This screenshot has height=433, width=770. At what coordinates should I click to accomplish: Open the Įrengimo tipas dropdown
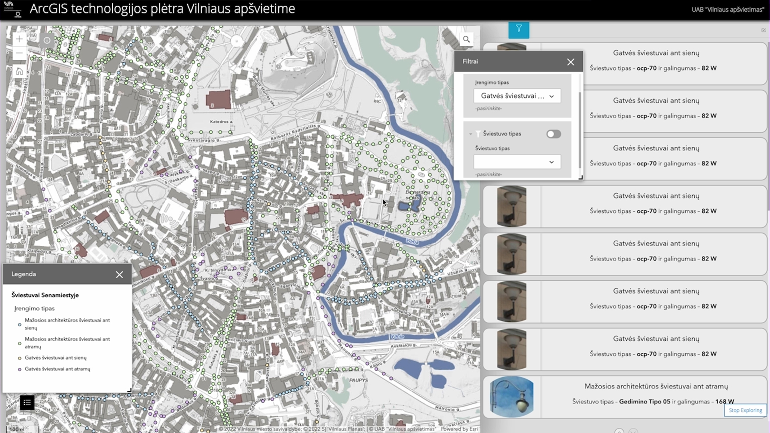tap(517, 96)
